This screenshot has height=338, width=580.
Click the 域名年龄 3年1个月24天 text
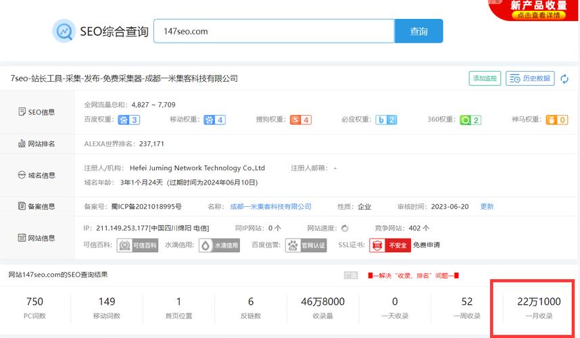[123, 183]
